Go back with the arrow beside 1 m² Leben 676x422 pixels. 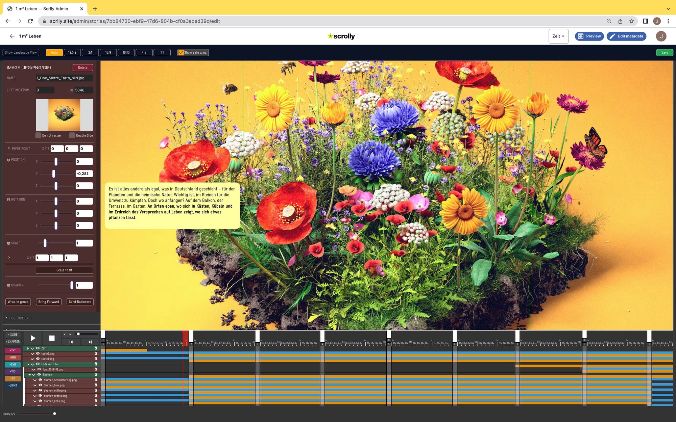(x=12, y=36)
